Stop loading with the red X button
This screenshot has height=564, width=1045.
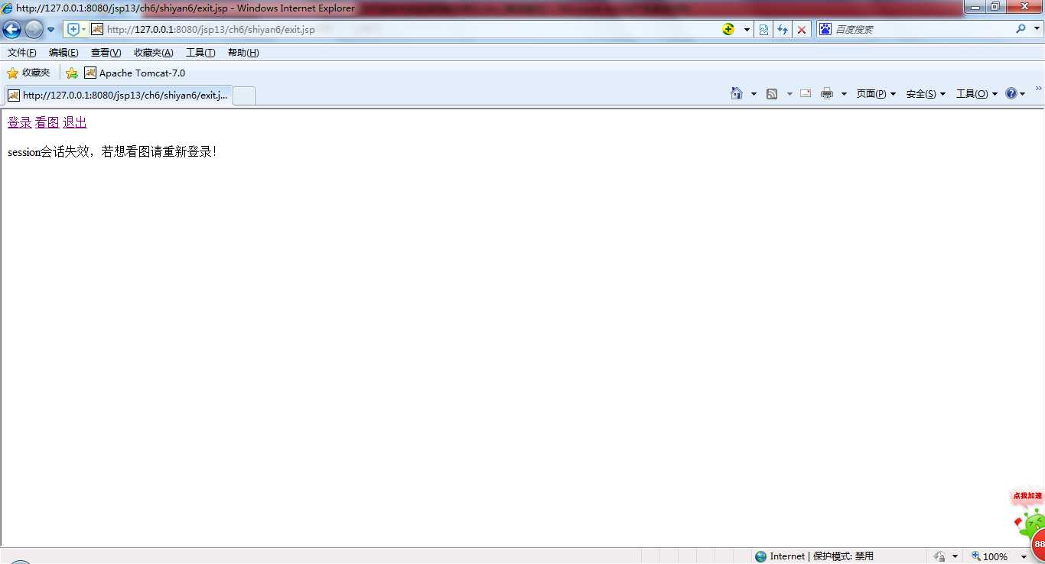tap(802, 30)
